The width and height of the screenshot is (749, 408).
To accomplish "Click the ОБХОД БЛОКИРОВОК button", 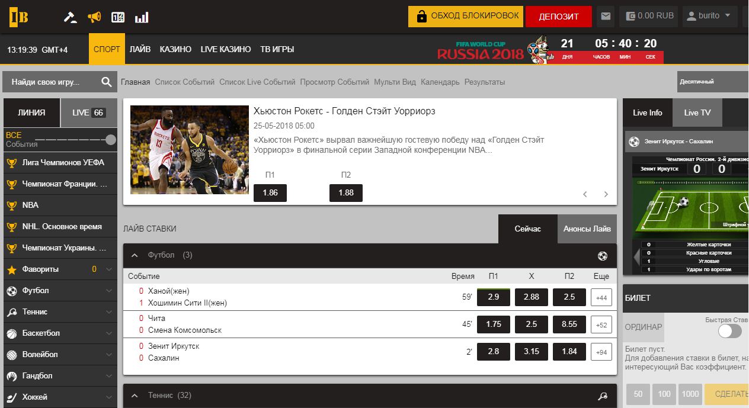I will point(466,16).
